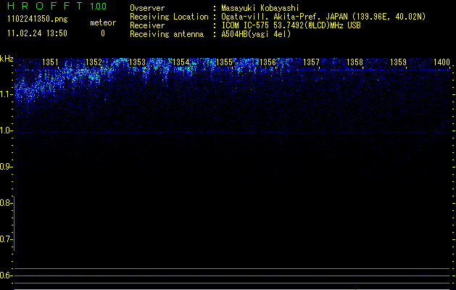Screen dimensions: 456x290
Task: Click the 1355 time marker
Action: (x=225, y=62)
